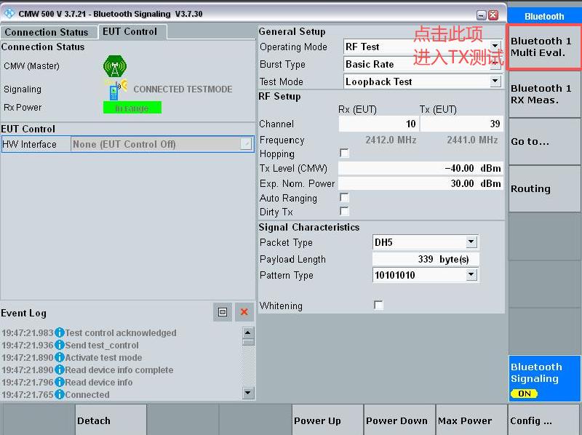This screenshot has height=435, width=582.
Task: Switch to the EUT Control tab
Action: point(132,31)
